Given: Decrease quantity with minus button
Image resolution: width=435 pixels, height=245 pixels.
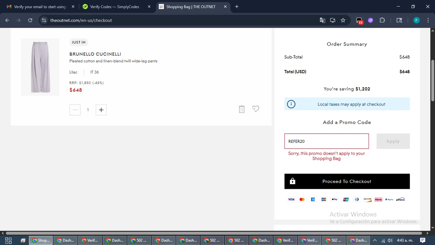Looking at the screenshot, I should click(x=75, y=110).
